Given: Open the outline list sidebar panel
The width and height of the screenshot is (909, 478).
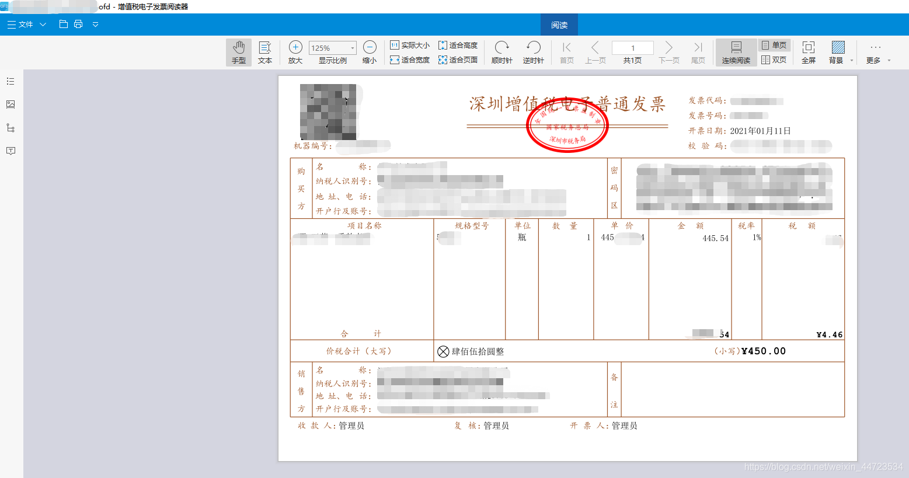Looking at the screenshot, I should coord(11,81).
